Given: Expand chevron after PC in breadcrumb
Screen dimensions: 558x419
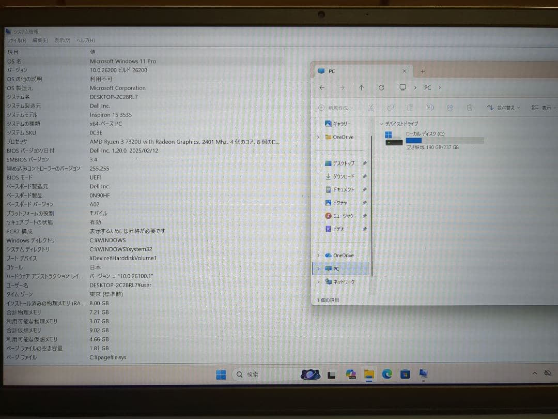Looking at the screenshot, I should pyautogui.click(x=440, y=87).
